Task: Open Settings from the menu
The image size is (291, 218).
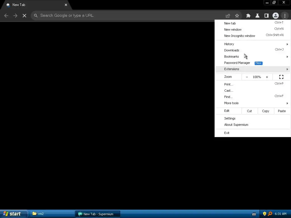Action: coord(253,118)
